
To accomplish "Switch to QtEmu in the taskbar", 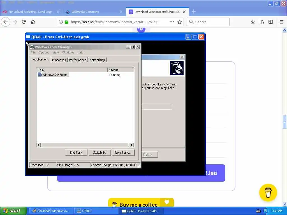I will point(96,211).
